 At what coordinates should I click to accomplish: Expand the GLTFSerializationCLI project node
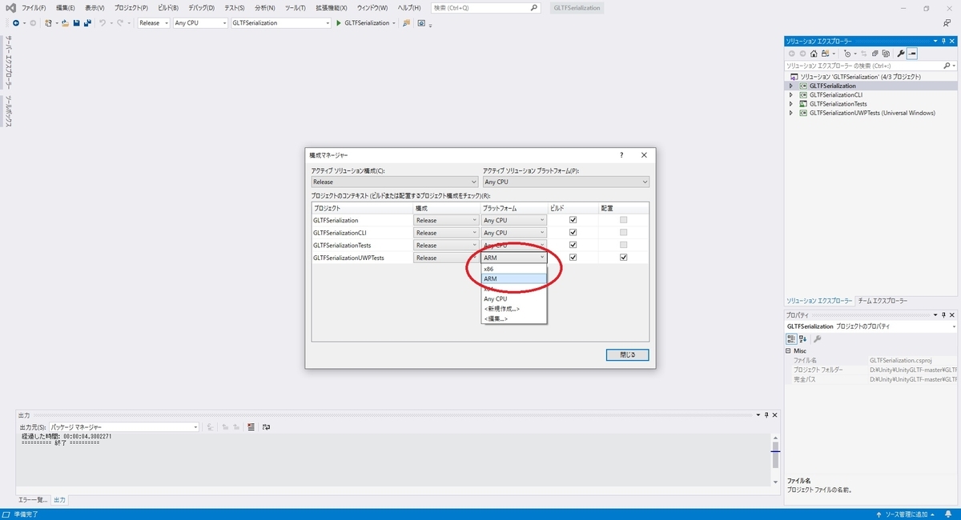pos(791,94)
